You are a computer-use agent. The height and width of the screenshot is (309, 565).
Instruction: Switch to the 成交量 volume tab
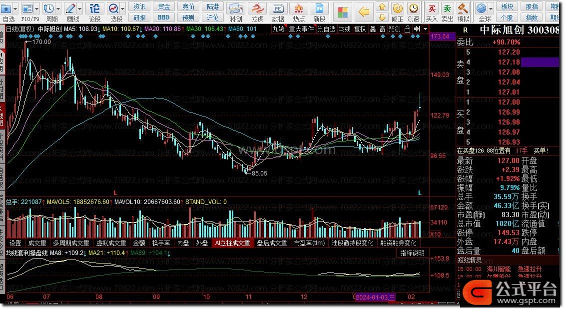[37, 243]
